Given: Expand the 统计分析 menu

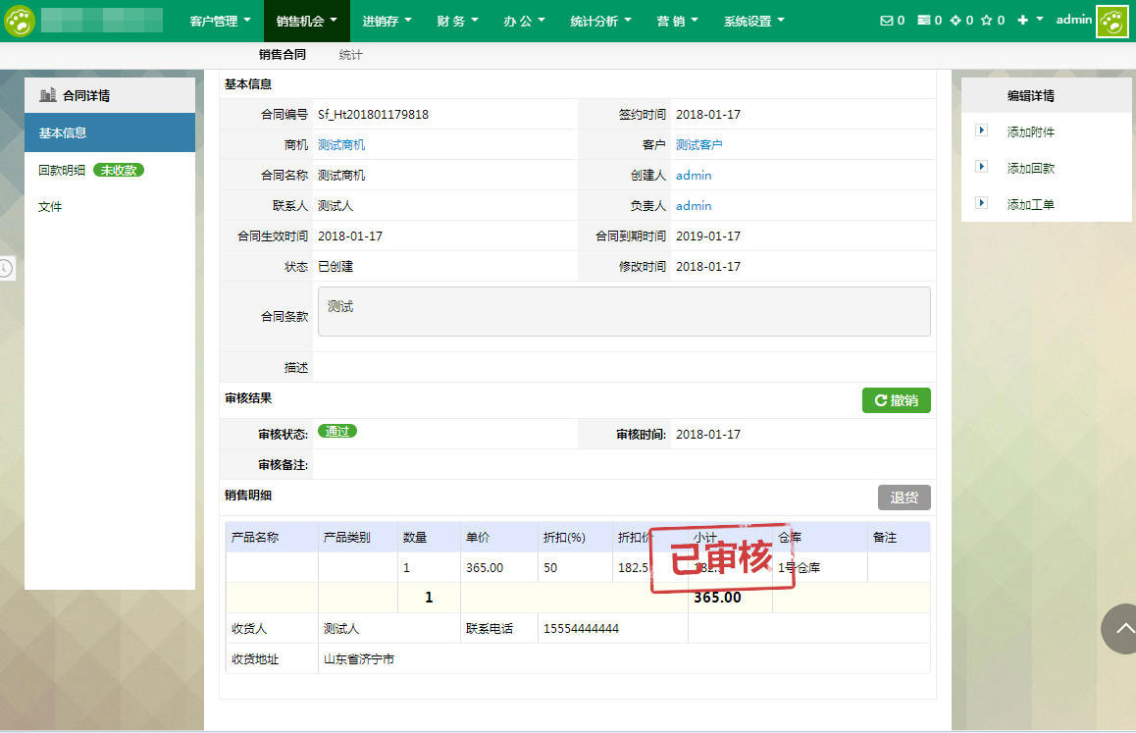Looking at the screenshot, I should [600, 21].
